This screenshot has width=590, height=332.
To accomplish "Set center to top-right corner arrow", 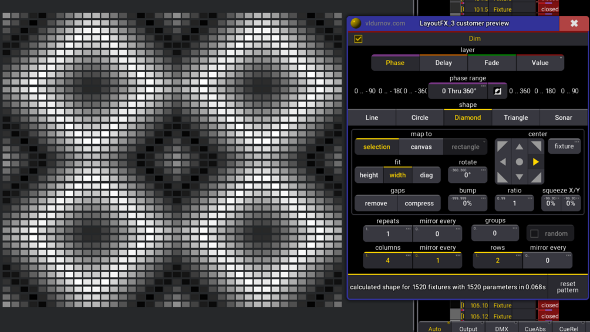I will (536, 146).
